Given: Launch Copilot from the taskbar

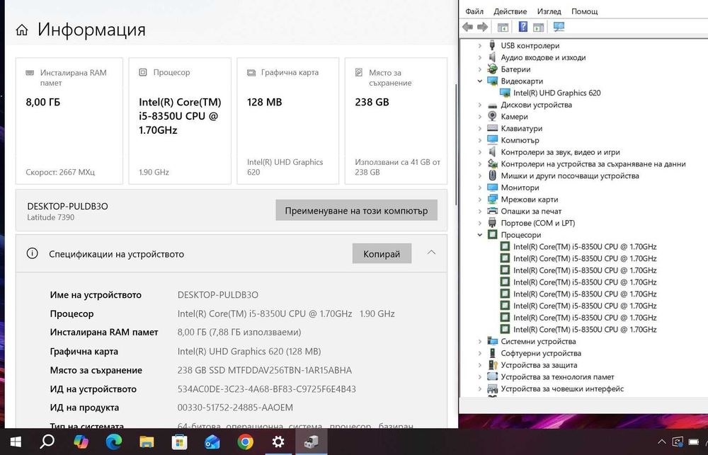Looking at the screenshot, I should click(81, 442).
